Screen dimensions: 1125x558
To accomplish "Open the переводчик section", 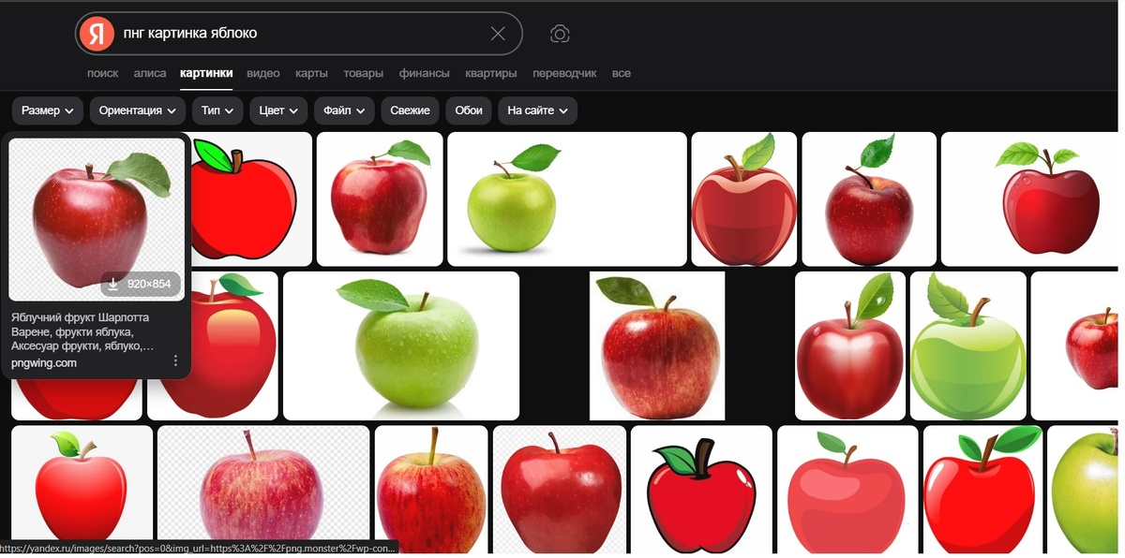I will click(x=563, y=73).
